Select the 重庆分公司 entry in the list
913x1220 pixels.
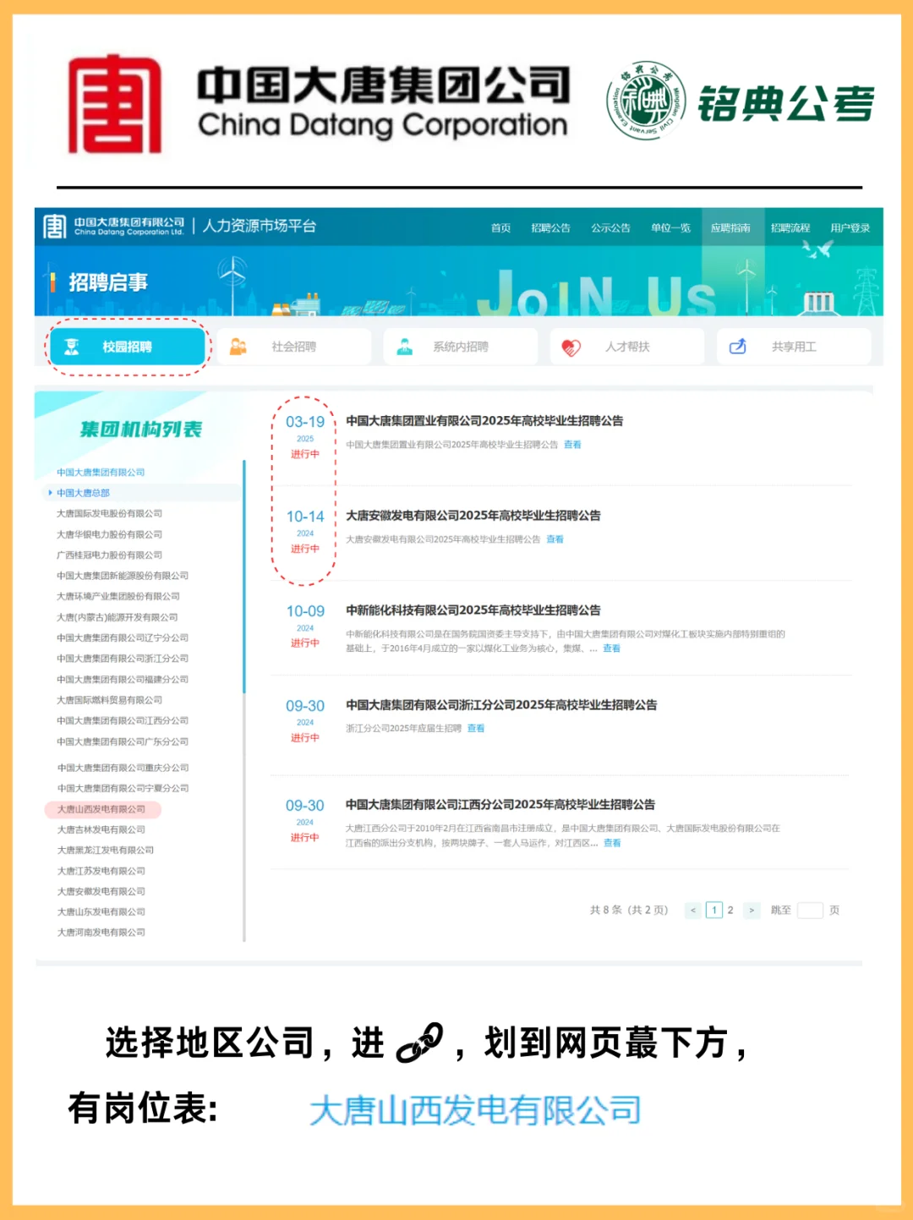click(123, 768)
